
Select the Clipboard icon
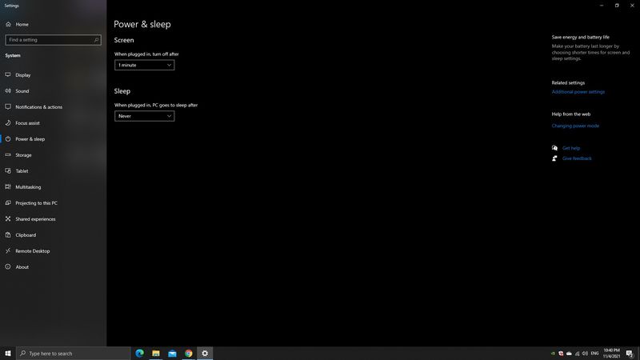8,234
